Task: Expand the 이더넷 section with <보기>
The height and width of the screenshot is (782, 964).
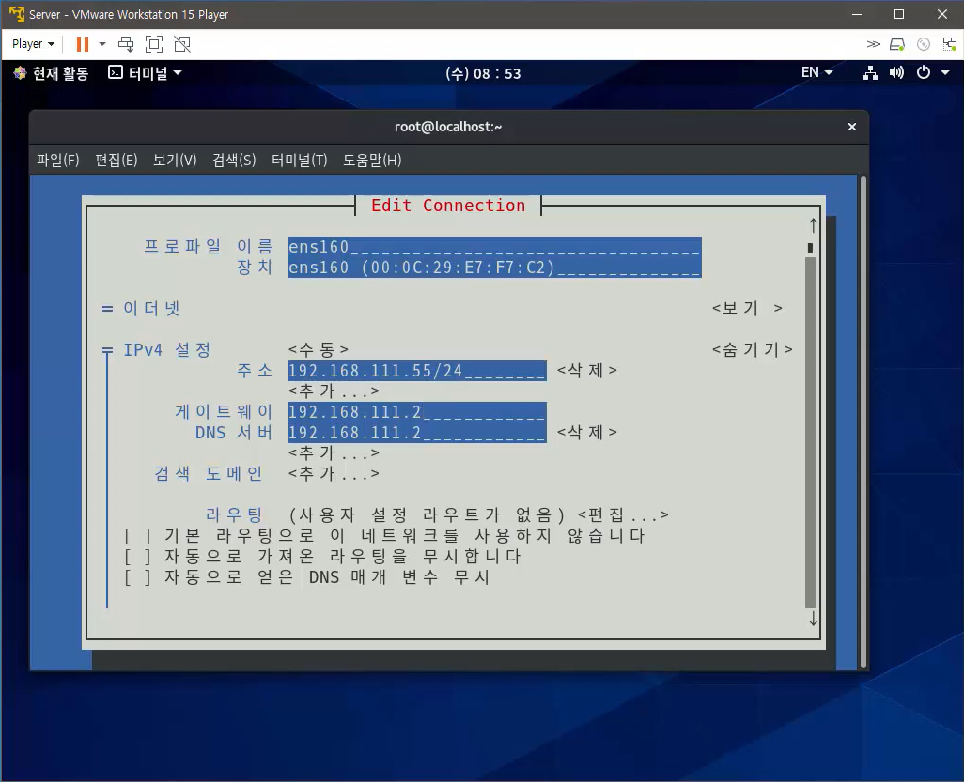Action: click(747, 308)
